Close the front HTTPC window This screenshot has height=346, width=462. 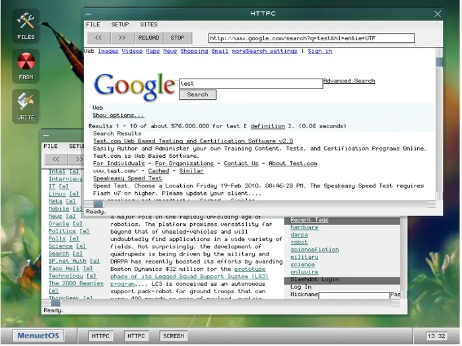[x=438, y=14]
